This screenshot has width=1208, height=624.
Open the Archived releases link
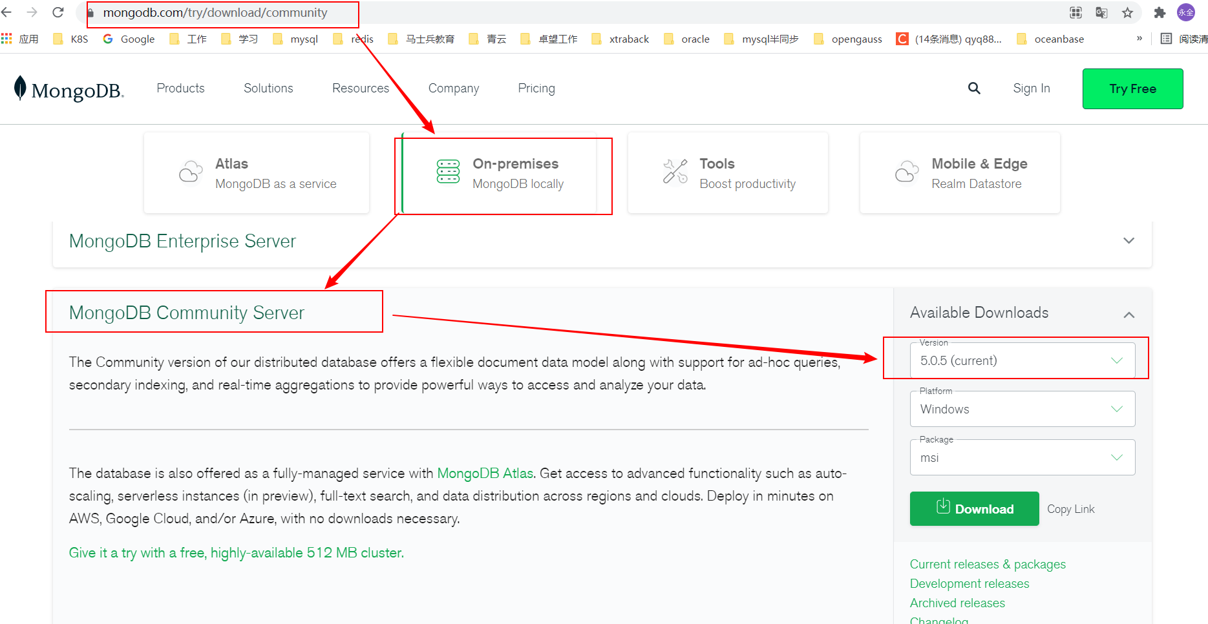pos(957,602)
